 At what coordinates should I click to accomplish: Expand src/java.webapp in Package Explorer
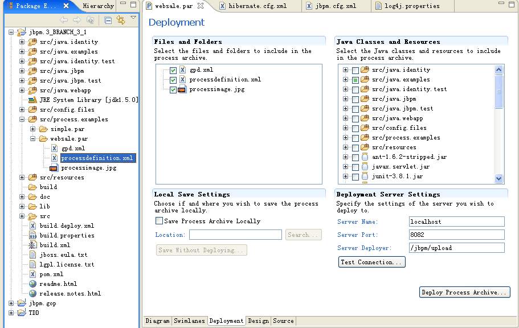pos(22,90)
